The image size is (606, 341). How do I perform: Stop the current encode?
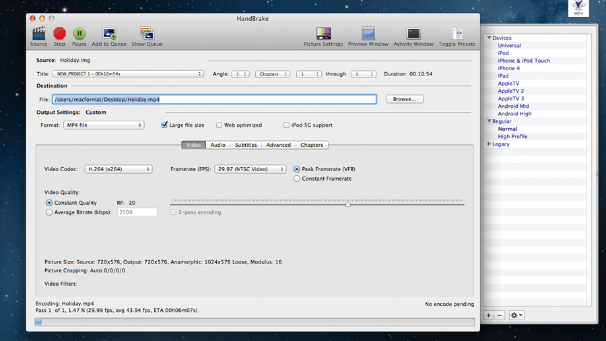pos(59,33)
